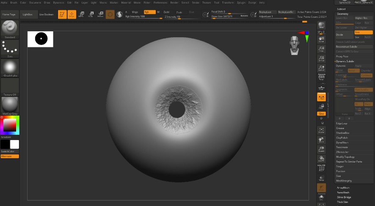The image size is (375, 206).
Task: Click the main color picker square
Action: [x=10, y=125]
